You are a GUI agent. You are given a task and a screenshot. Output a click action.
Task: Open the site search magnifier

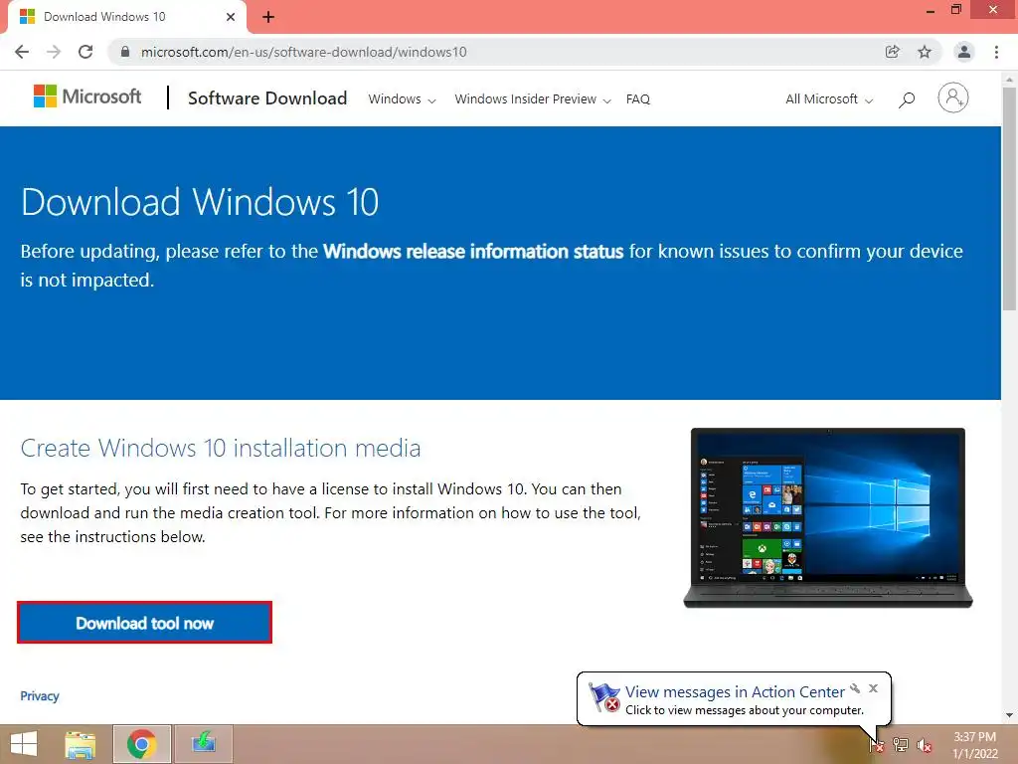907,99
